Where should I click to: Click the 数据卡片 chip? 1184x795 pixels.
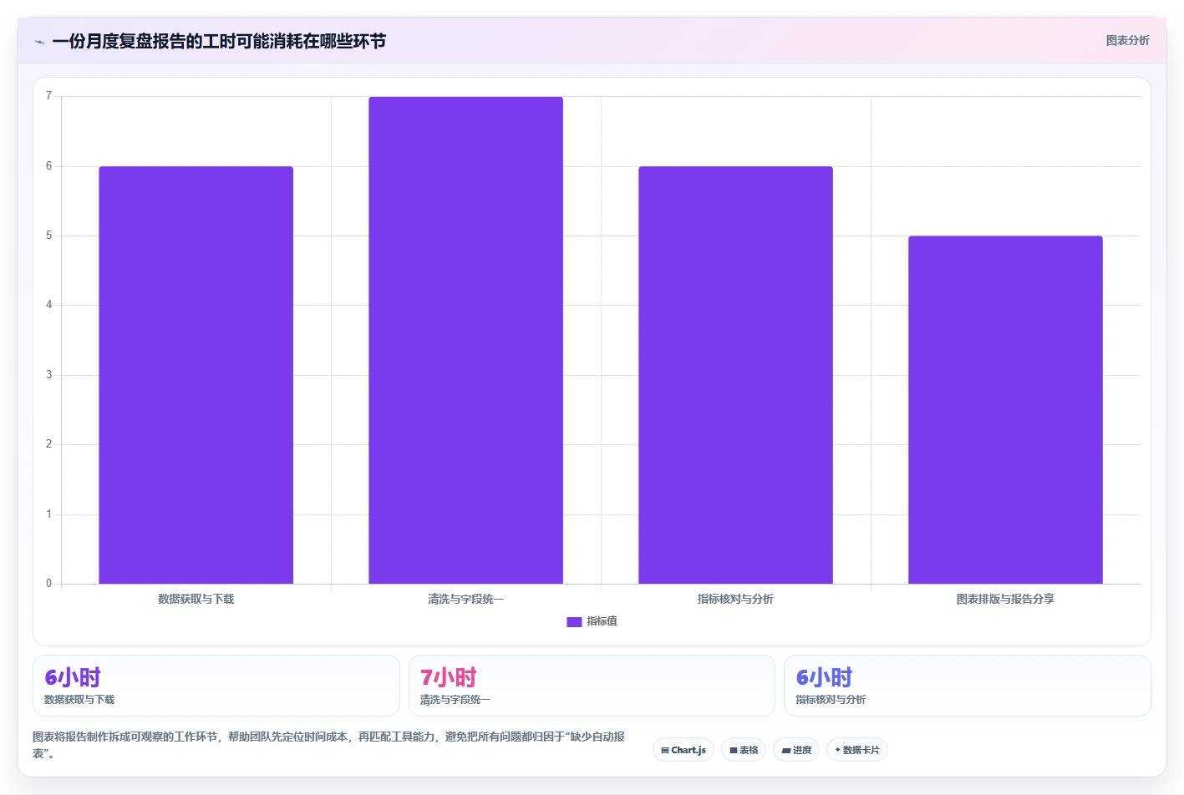pyautogui.click(x=857, y=750)
